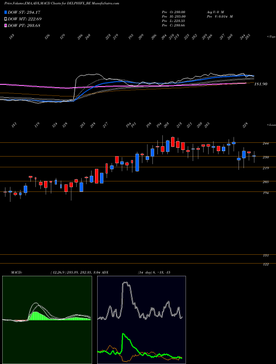Click the Tops marker label at right
The height and width of the screenshot is (364, 276).
(271, 37)
